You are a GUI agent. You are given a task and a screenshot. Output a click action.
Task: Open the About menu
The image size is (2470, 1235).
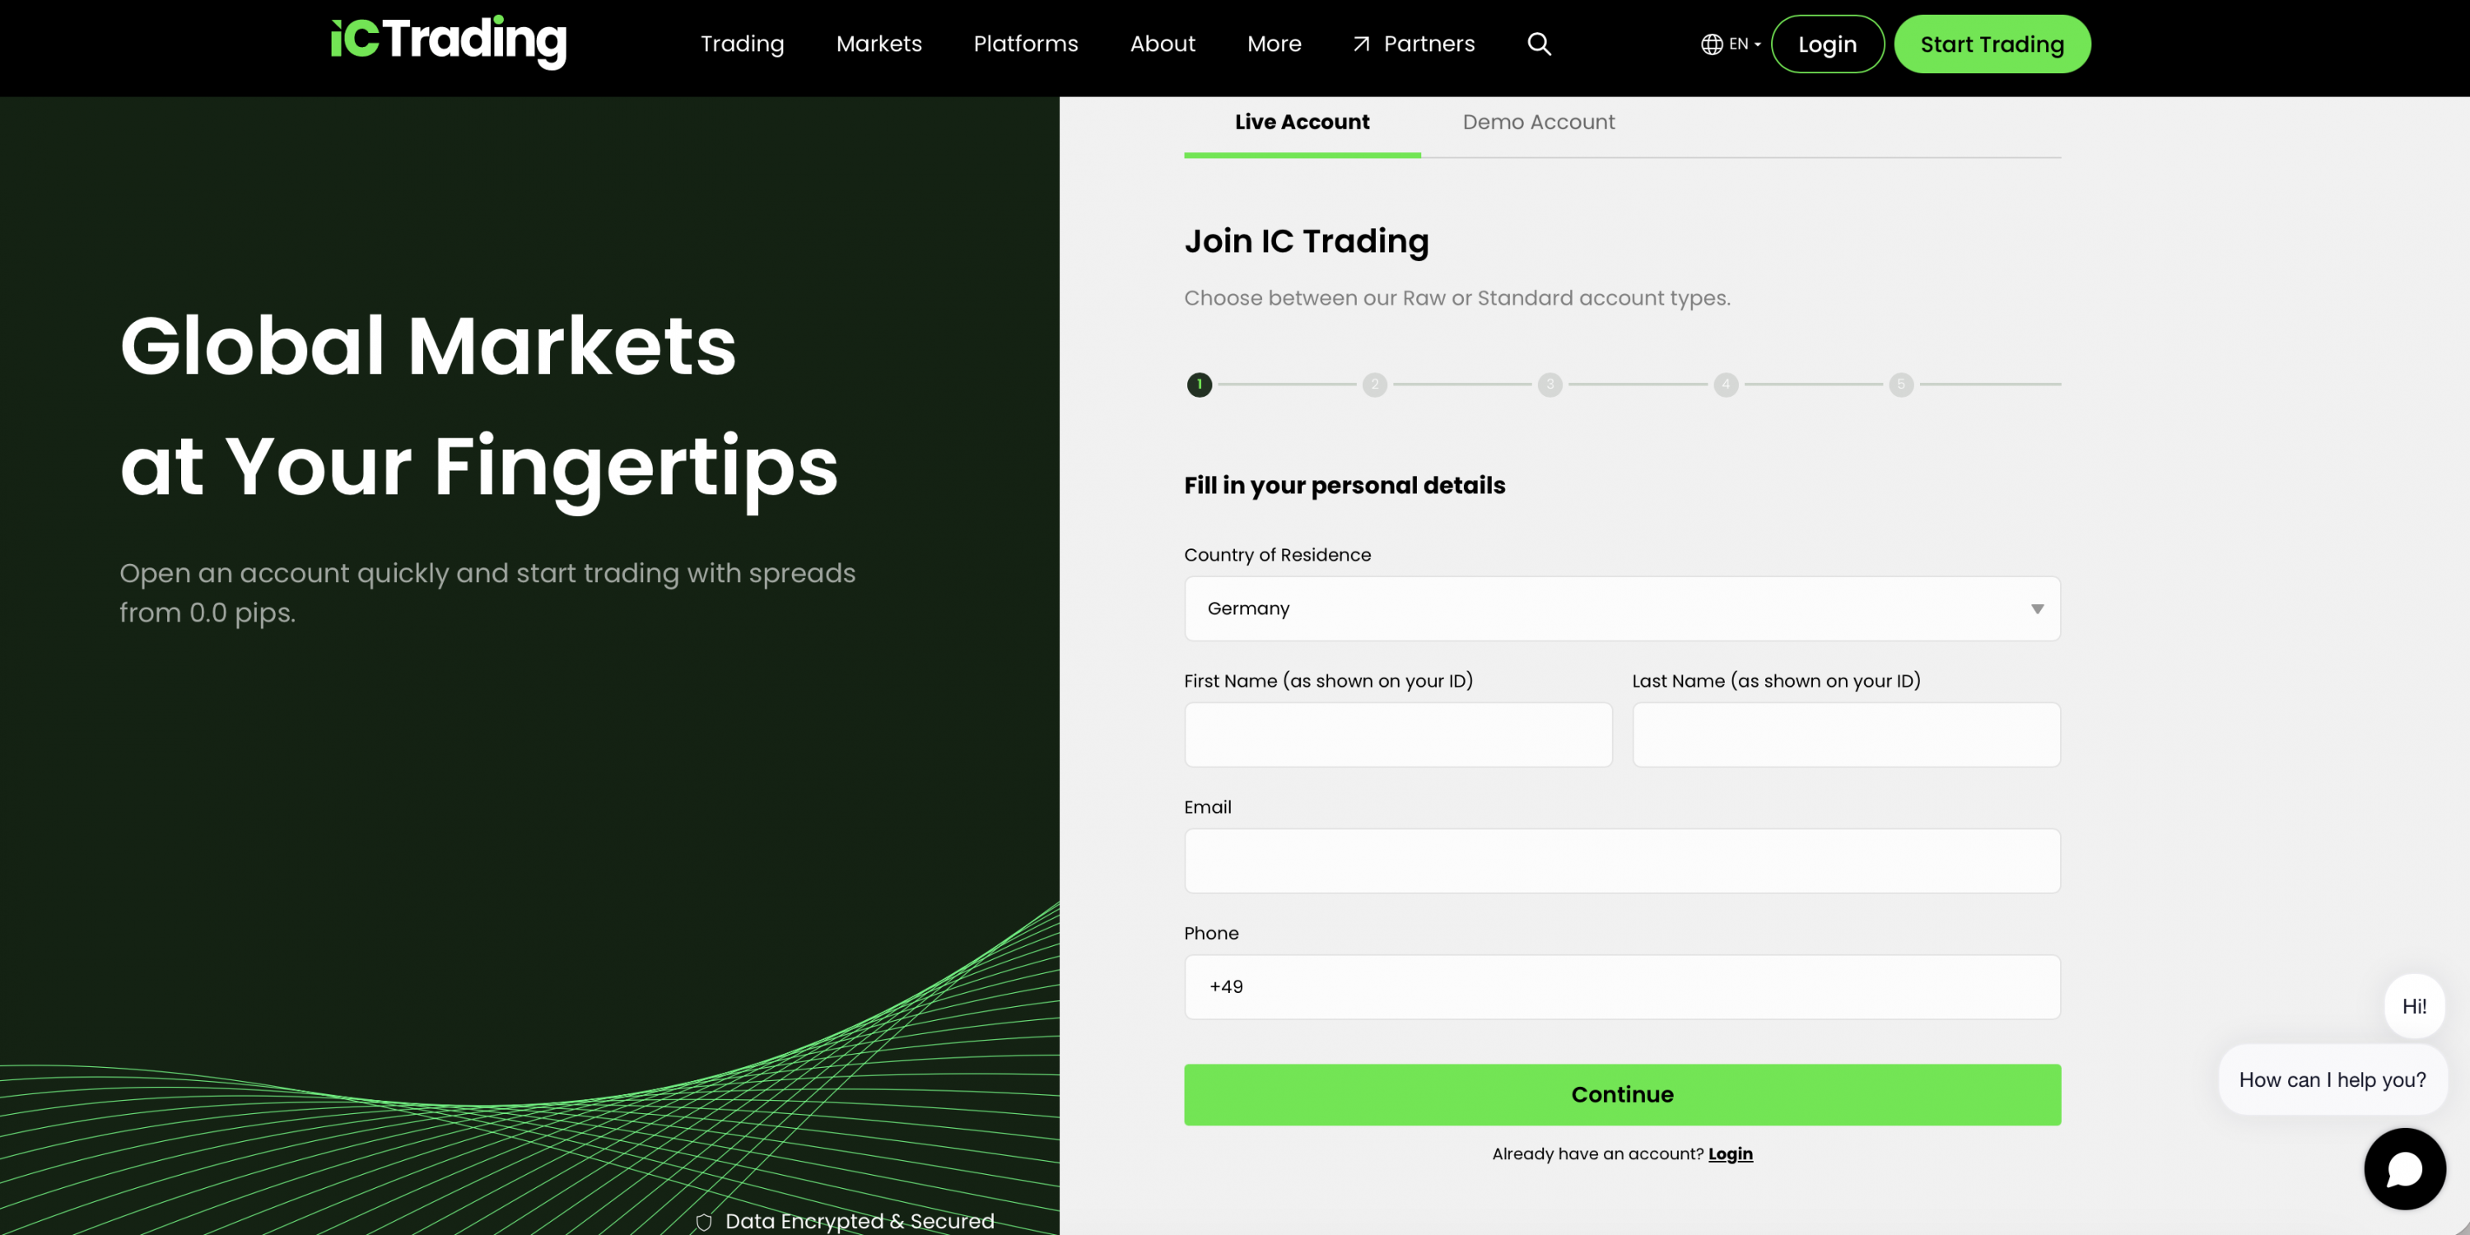(1162, 44)
